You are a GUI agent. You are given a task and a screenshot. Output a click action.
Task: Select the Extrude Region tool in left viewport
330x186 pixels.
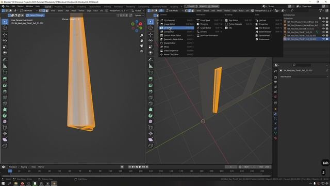5,79
